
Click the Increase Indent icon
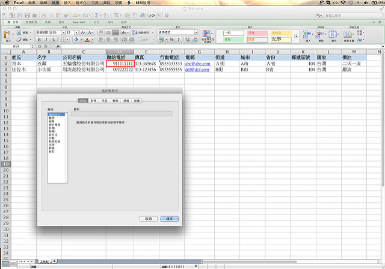tap(131, 40)
